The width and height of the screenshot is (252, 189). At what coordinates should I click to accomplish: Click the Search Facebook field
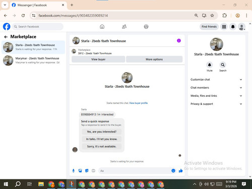point(38,27)
